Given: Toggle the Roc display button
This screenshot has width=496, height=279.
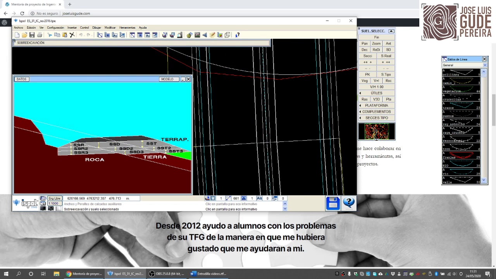Looking at the screenshot, I should coord(388,81).
